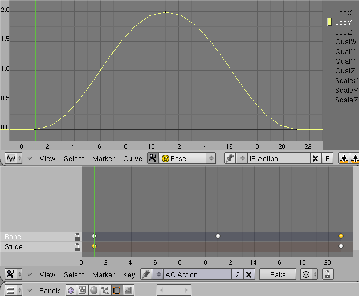Unlink the Action datablock with X
Screen dimensions: 359x296
pyautogui.click(x=249, y=274)
